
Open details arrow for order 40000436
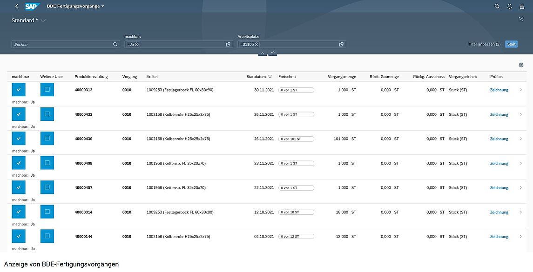(x=521, y=139)
